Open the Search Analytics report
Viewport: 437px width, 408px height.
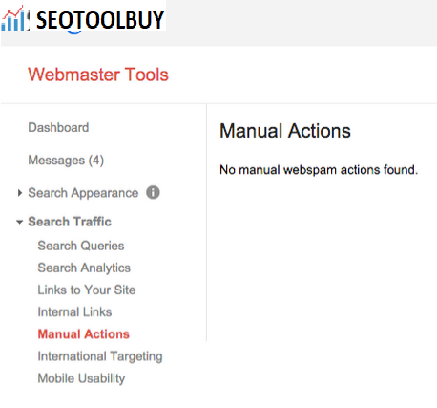[x=84, y=268]
